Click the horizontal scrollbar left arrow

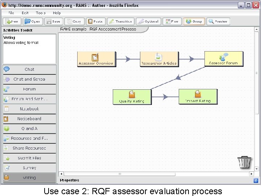61,174
